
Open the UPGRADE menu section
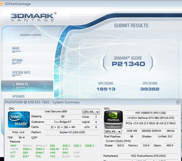coord(19,96)
